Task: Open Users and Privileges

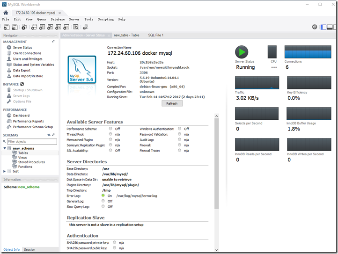Action: tap(28, 59)
